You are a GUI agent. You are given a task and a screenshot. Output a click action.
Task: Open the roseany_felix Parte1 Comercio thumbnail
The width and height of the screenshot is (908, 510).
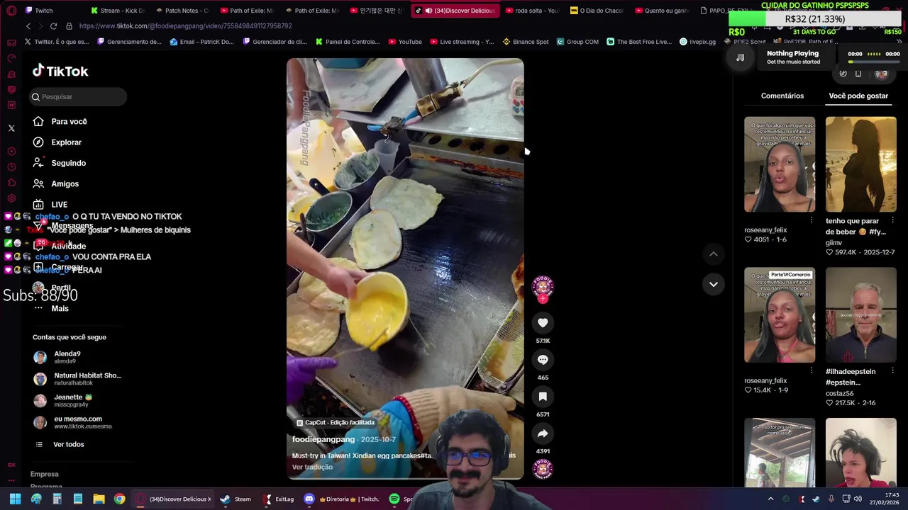[x=780, y=315]
